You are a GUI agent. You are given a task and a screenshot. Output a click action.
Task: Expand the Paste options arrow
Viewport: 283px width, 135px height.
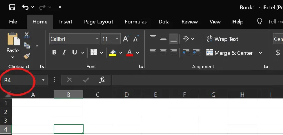(13, 57)
